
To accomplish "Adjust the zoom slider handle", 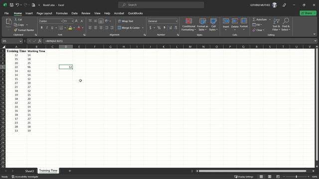I will tap(296, 177).
